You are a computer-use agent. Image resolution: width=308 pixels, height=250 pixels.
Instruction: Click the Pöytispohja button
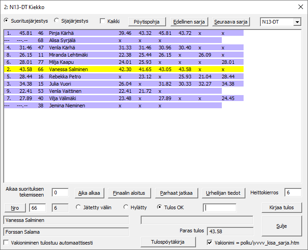pos(147,22)
